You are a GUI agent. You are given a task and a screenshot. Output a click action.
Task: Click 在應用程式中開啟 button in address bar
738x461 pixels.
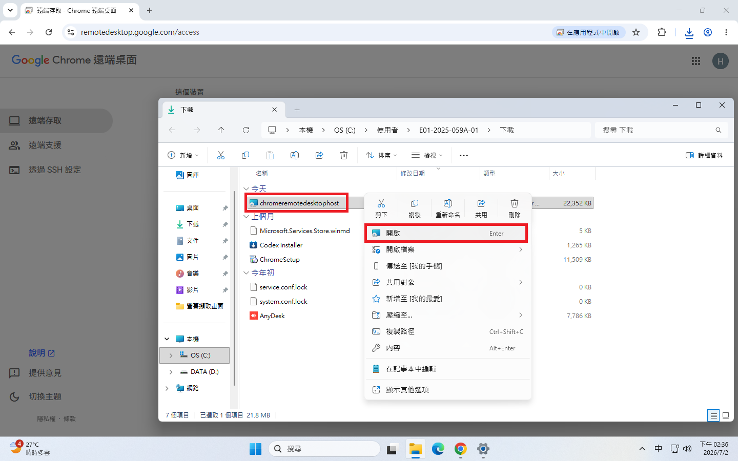(x=588, y=32)
